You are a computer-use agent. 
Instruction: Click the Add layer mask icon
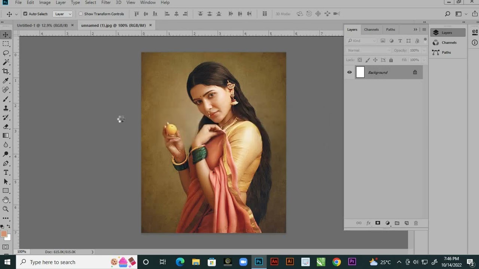pyautogui.click(x=378, y=223)
